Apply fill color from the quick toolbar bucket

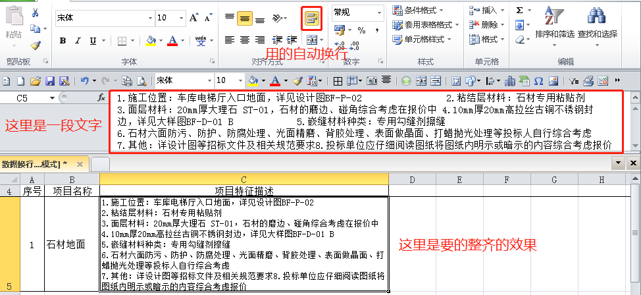[253, 81]
